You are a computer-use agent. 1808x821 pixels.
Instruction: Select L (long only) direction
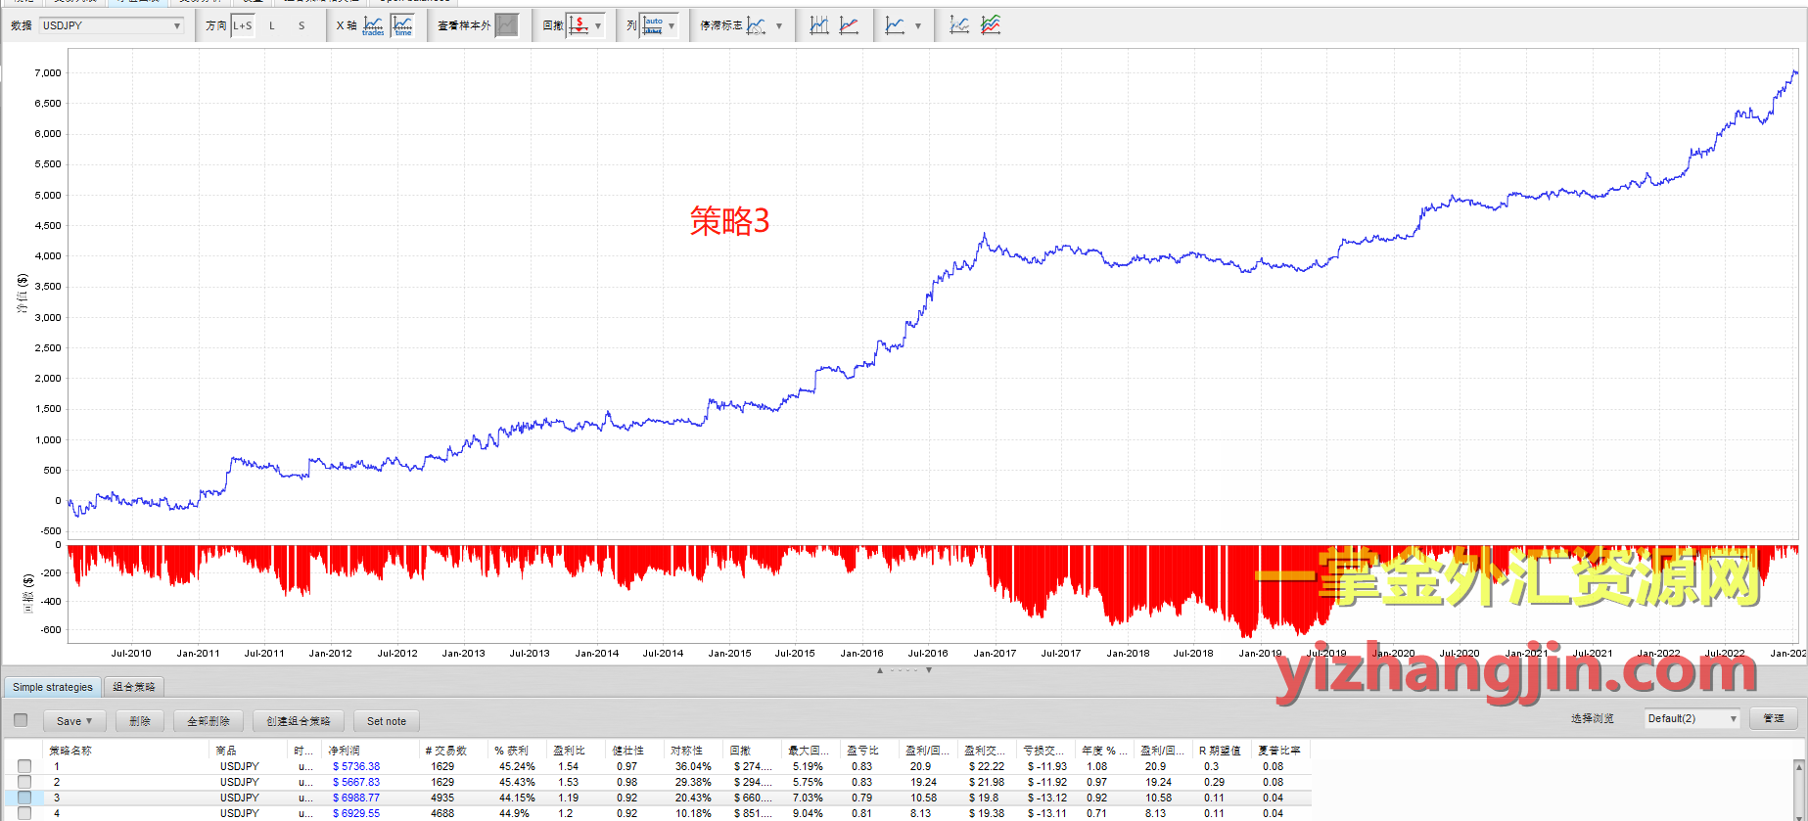tap(272, 25)
